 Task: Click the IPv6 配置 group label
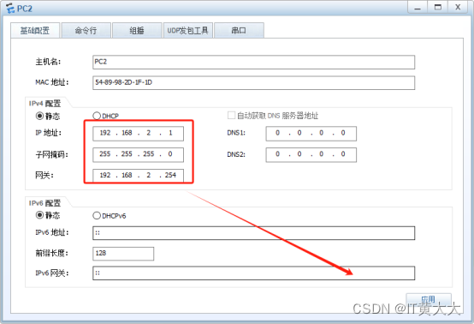[44, 203]
